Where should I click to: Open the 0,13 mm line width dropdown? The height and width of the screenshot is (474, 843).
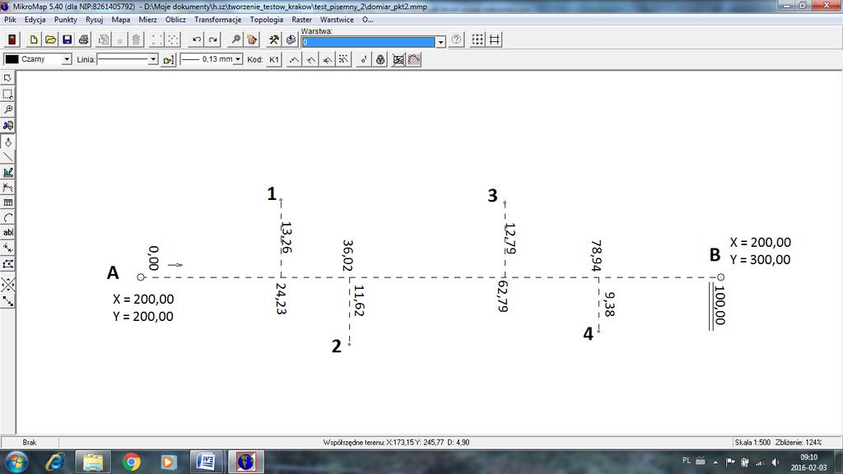(238, 59)
